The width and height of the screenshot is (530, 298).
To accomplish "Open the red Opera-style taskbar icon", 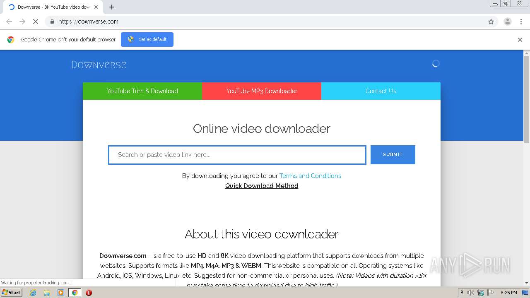I will [89, 293].
